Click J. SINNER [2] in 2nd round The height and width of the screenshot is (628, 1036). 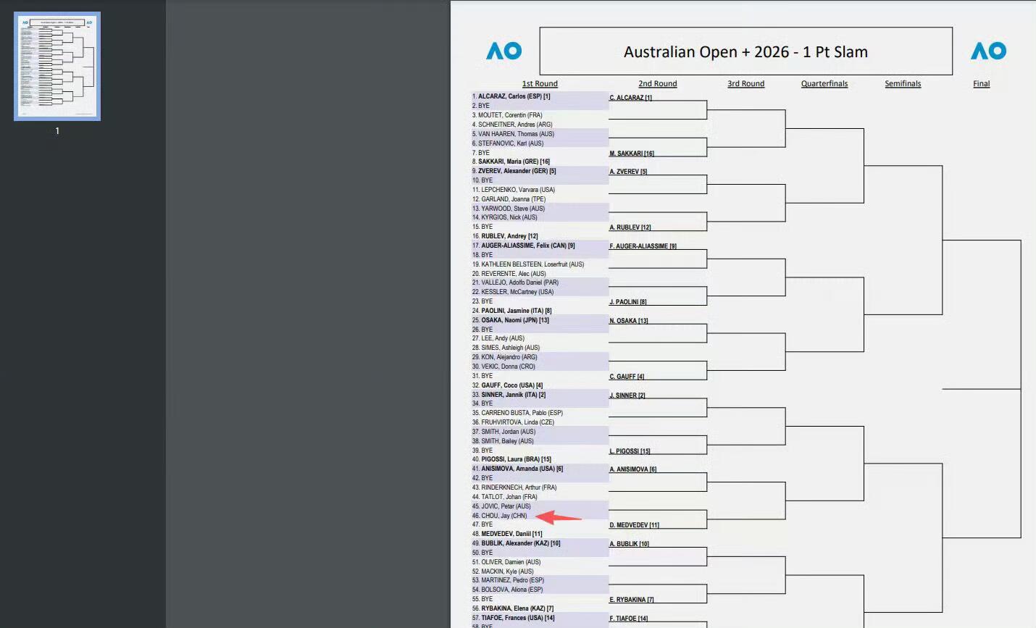tap(627, 395)
